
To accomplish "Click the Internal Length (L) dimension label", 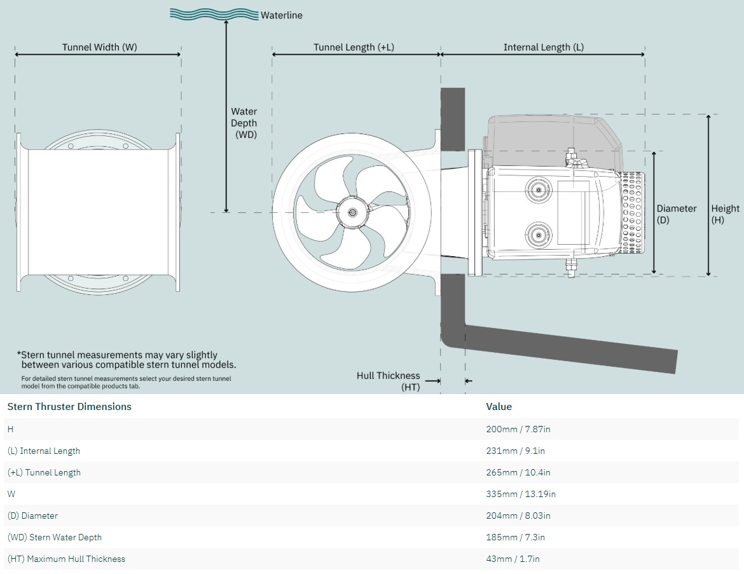I will (543, 47).
